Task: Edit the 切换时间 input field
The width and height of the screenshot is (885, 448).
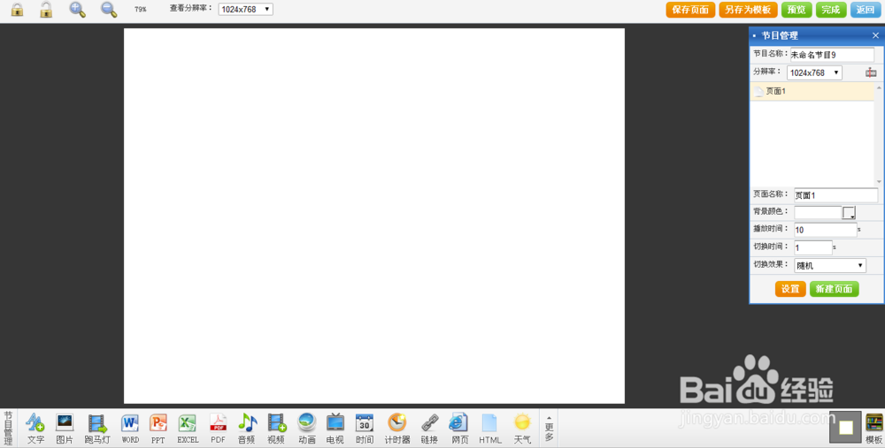Action: point(812,247)
